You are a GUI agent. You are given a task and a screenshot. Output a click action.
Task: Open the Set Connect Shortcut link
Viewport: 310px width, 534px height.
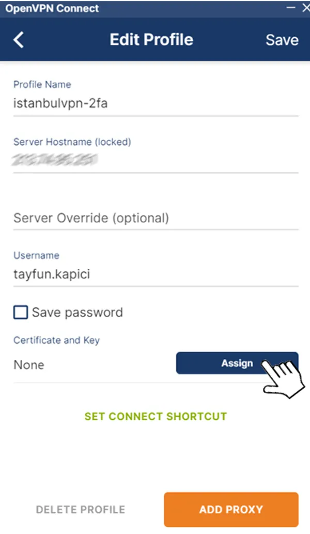[x=156, y=416]
